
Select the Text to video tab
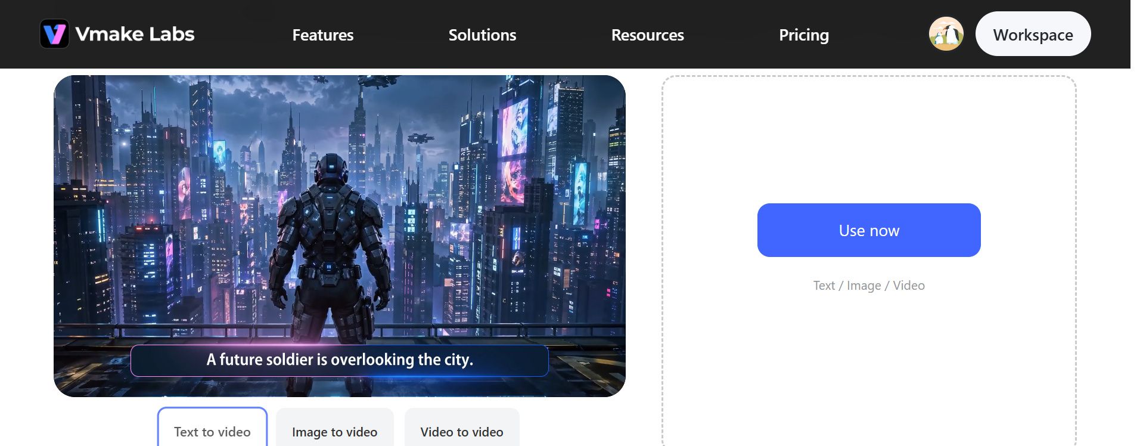click(x=212, y=428)
